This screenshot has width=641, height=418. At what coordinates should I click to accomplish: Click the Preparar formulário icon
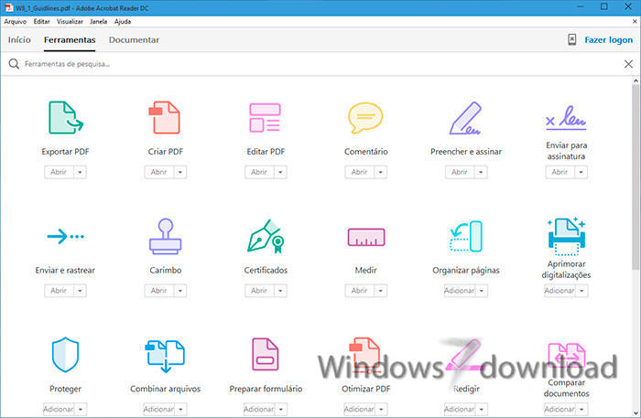266,354
